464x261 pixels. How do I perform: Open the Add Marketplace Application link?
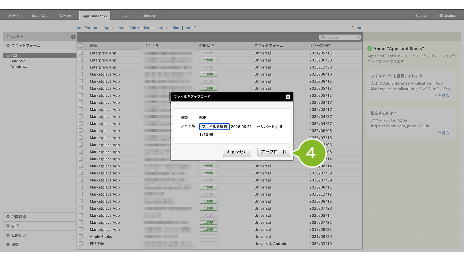click(x=154, y=28)
